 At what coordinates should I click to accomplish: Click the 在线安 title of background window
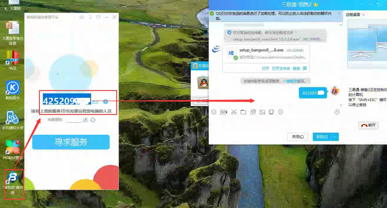203,66
